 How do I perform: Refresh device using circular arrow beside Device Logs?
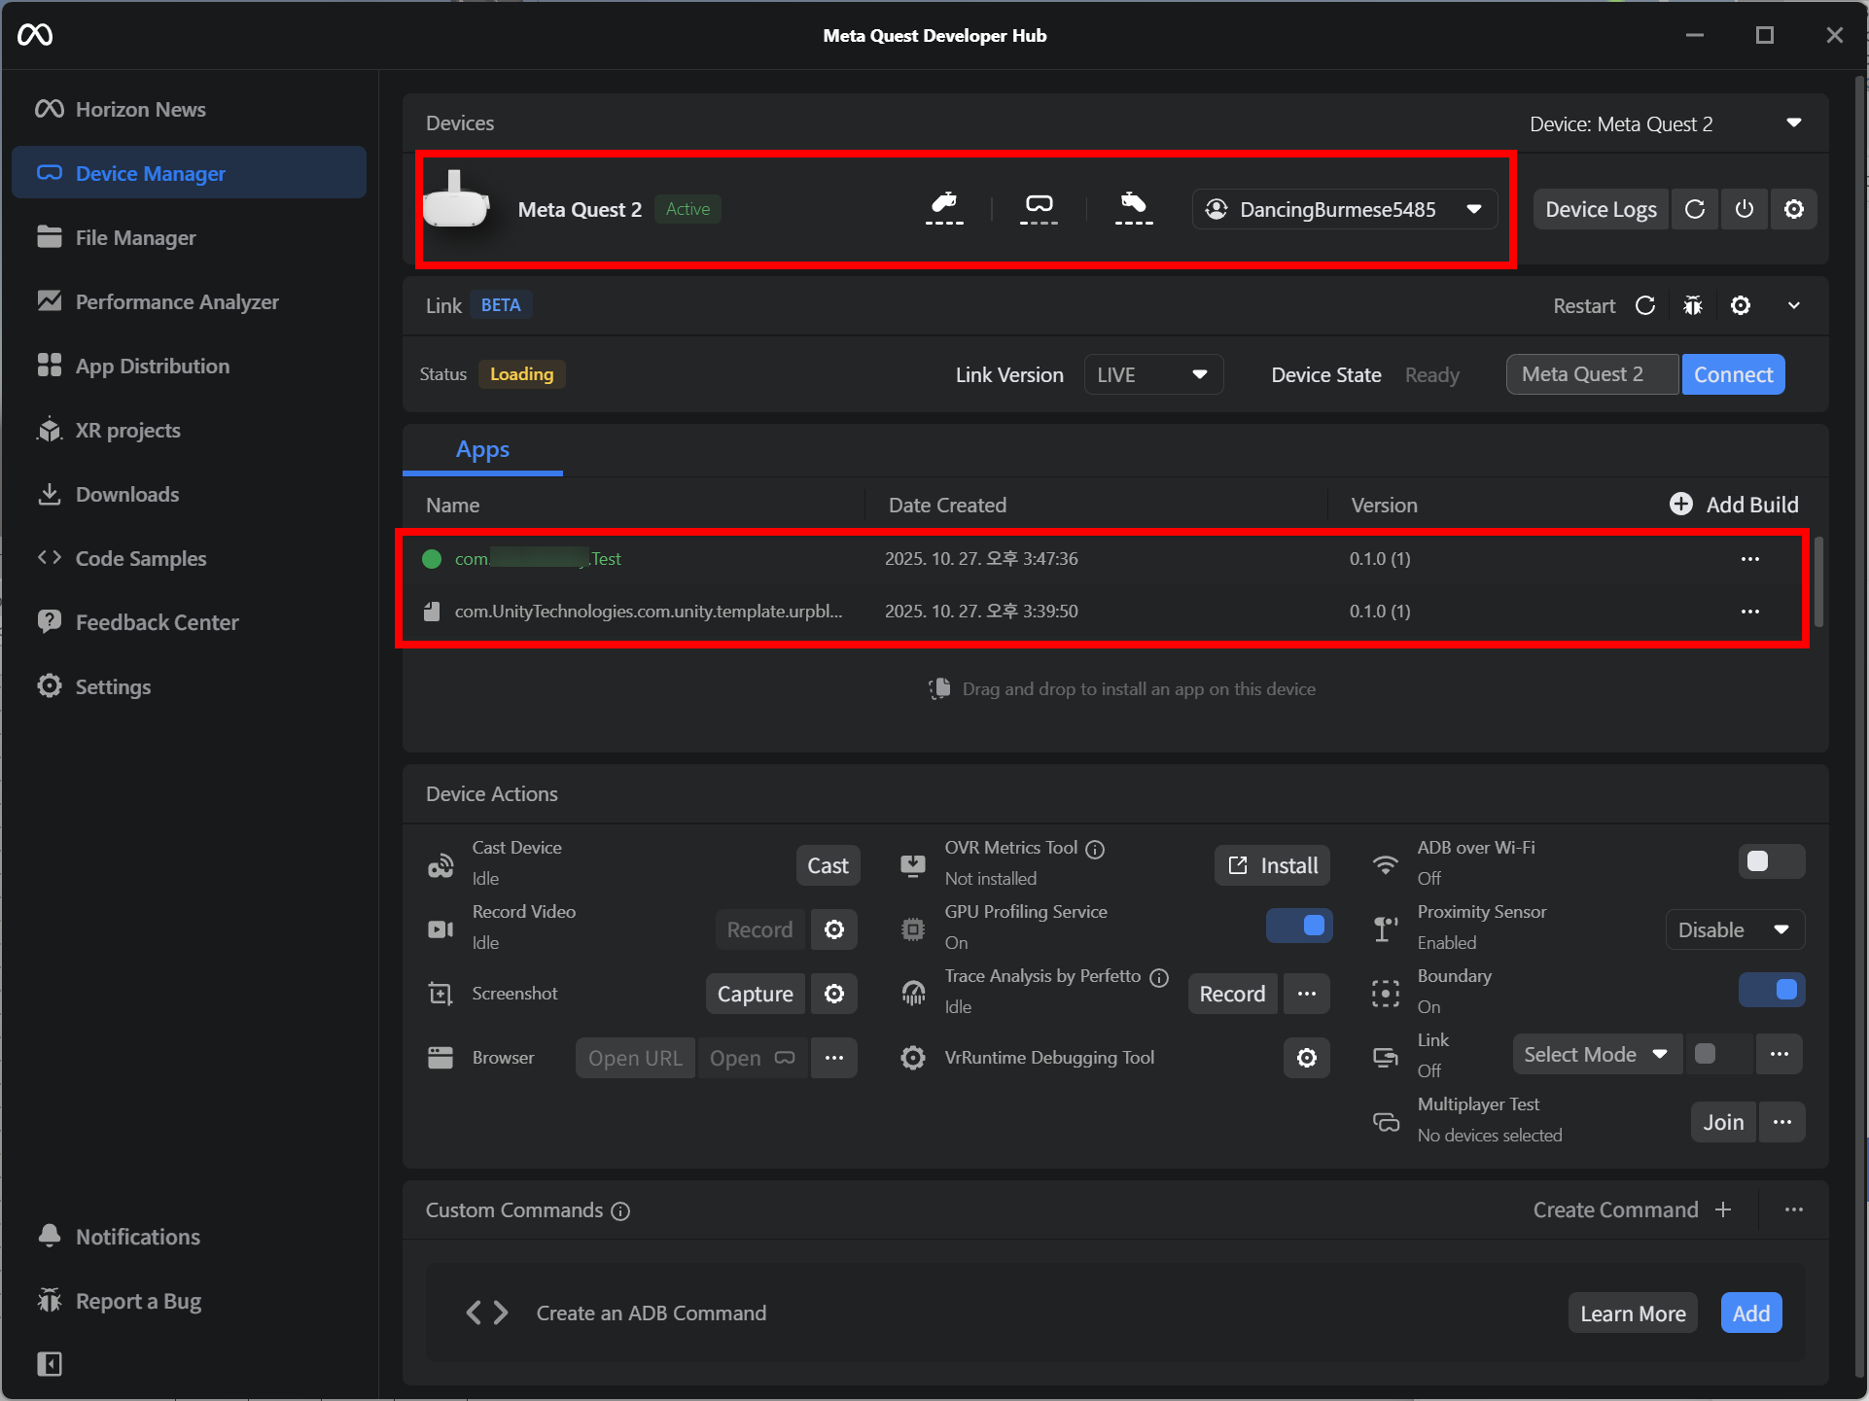[x=1695, y=209]
